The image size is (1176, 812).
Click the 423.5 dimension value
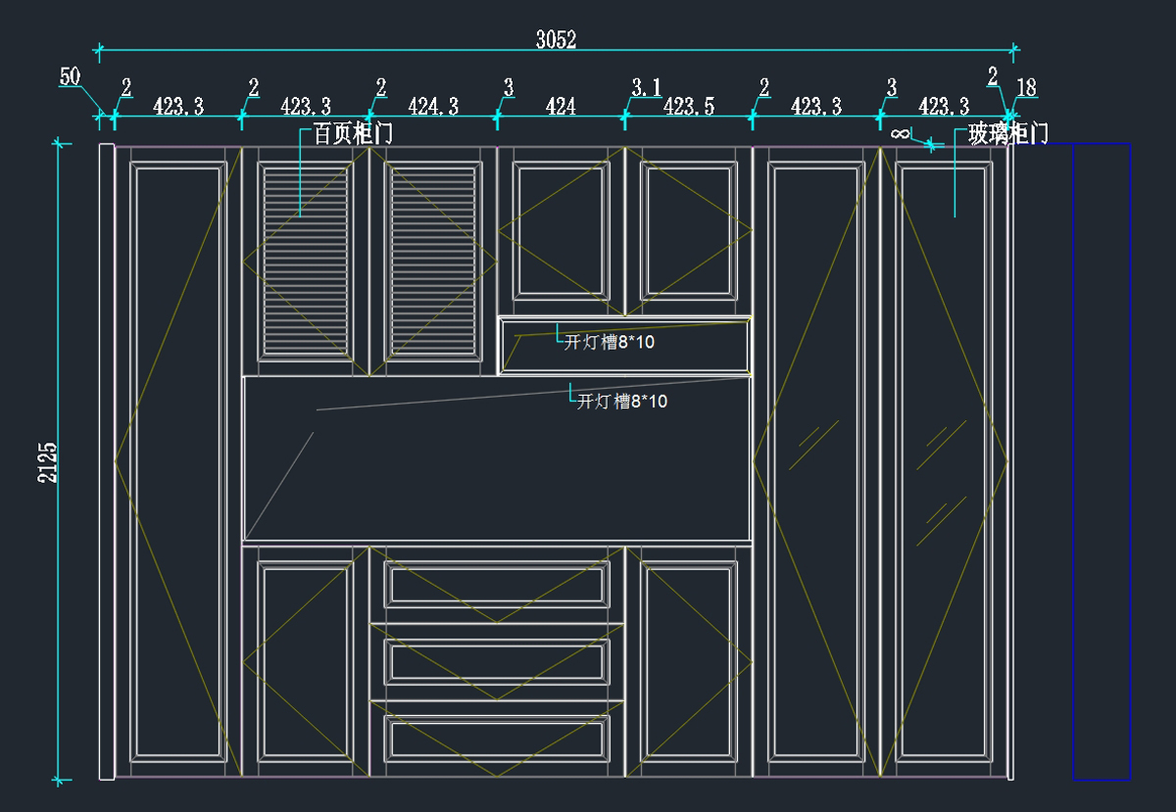point(688,106)
